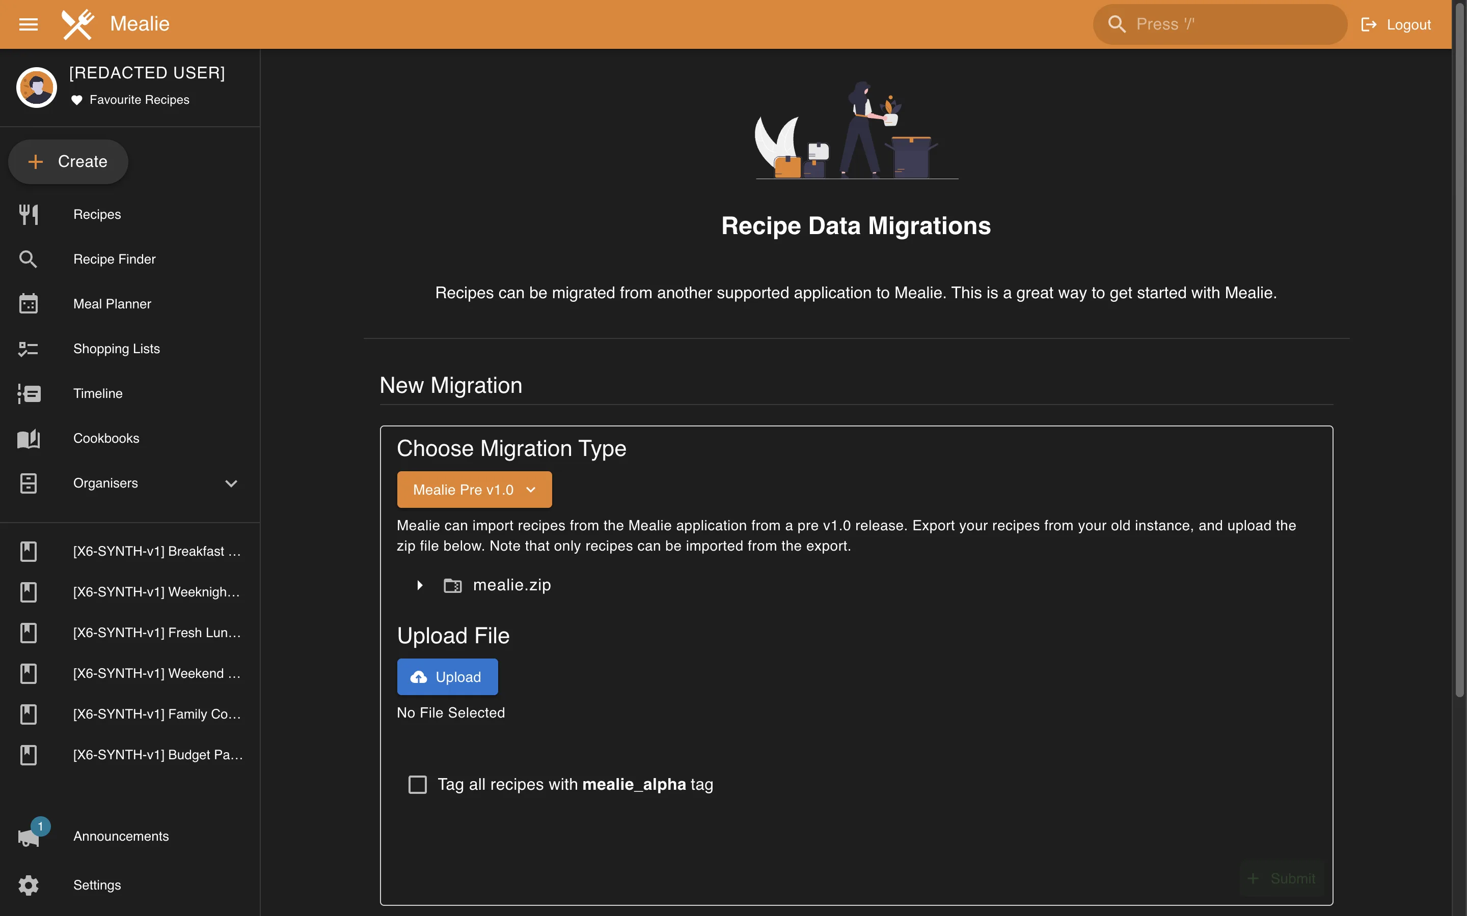Click the Submit button

[x=1282, y=878]
